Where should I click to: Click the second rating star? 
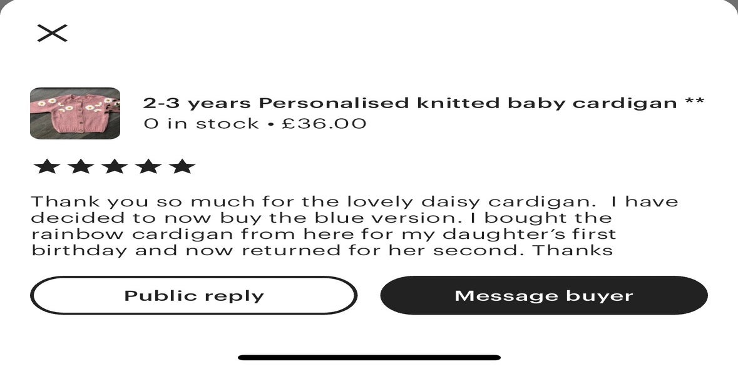pyautogui.click(x=81, y=166)
